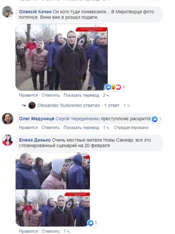Viewport: 175px width, 234px height.
Task: Show translation for Олег Медуниця's comment
Action: [x=81, y=128]
